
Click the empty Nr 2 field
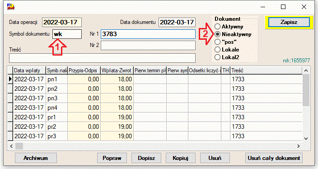point(148,46)
